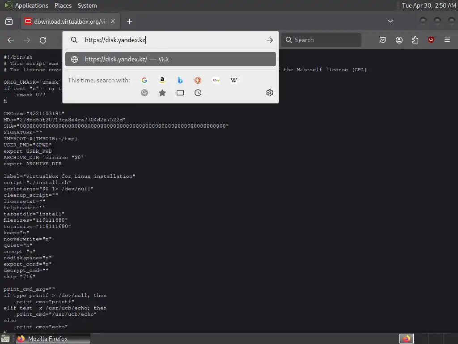Click the line label="VirtualBox for Linux installation"
Screen dimensions: 458x344
coord(69,176)
